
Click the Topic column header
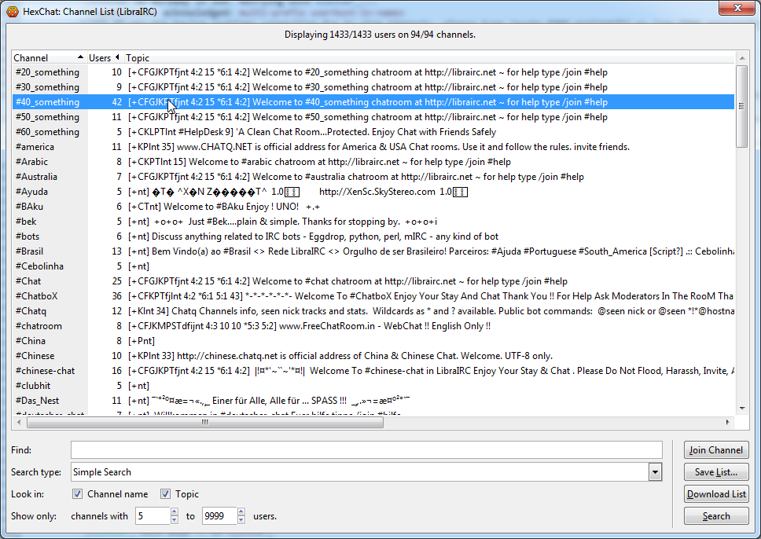tap(138, 57)
